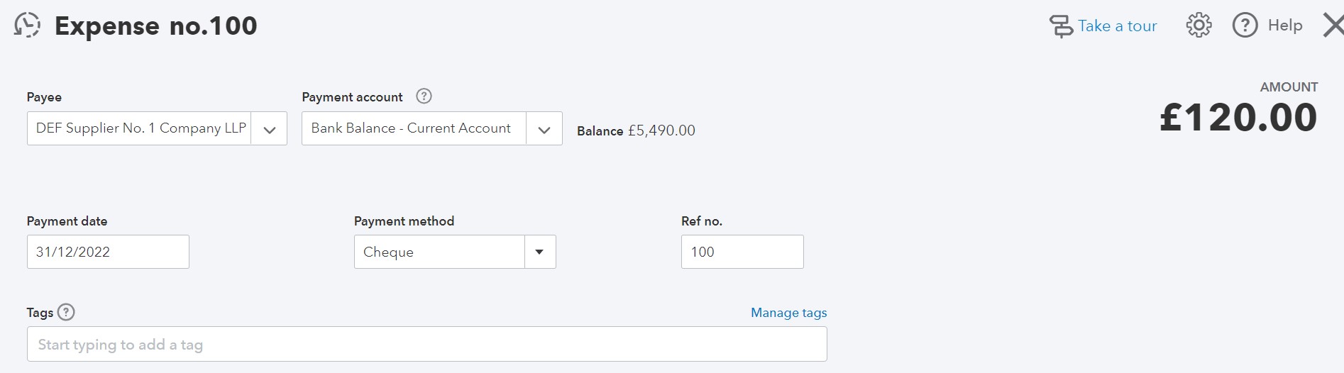Viewport: 1344px width, 373px height.
Task: Open the Manage tags link
Action: tap(788, 313)
